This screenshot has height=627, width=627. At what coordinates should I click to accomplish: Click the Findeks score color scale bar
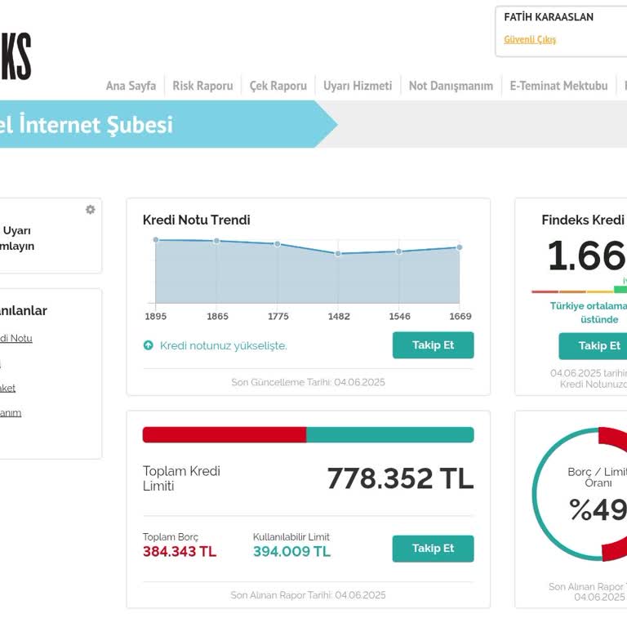point(580,291)
